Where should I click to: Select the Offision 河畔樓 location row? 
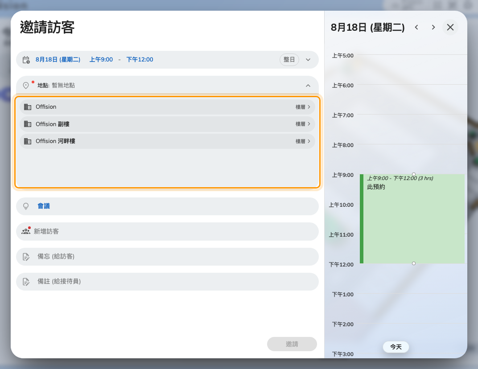click(167, 141)
